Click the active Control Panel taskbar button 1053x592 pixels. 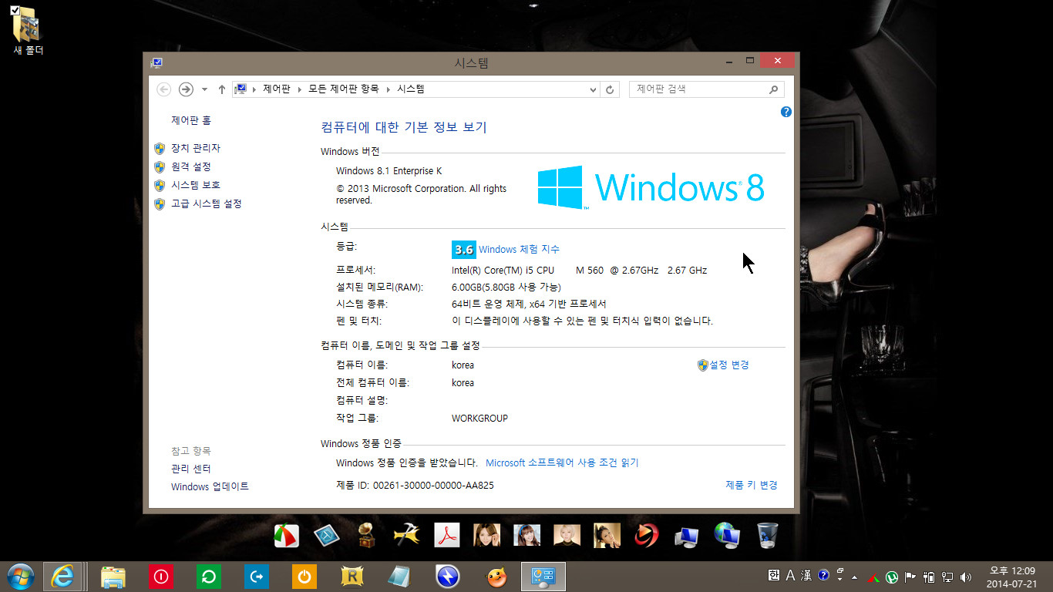point(543,577)
